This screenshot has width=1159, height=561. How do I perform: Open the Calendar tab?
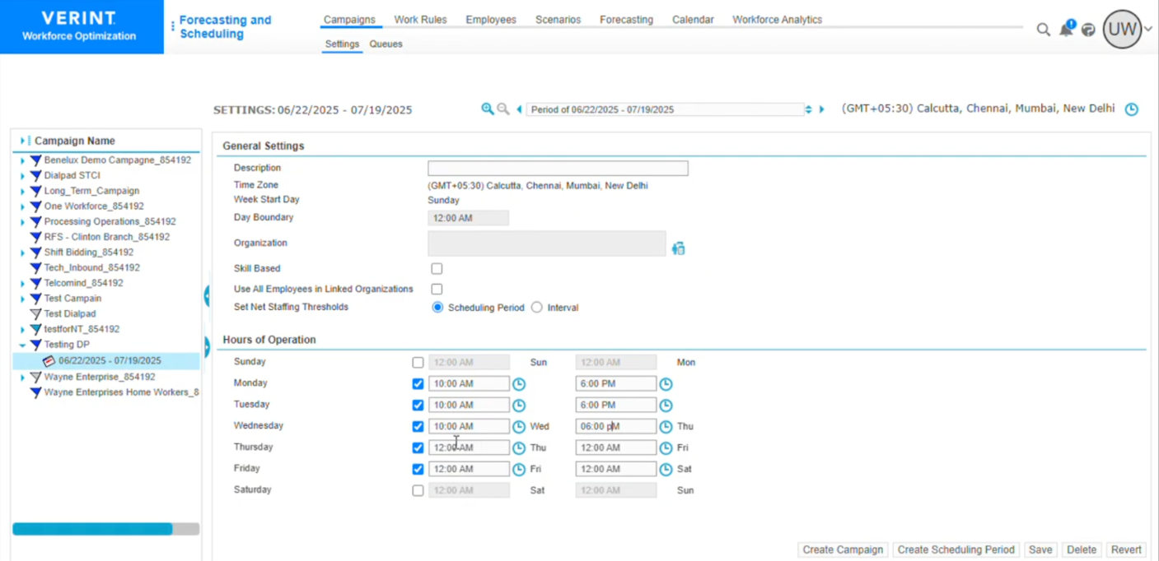693,20
